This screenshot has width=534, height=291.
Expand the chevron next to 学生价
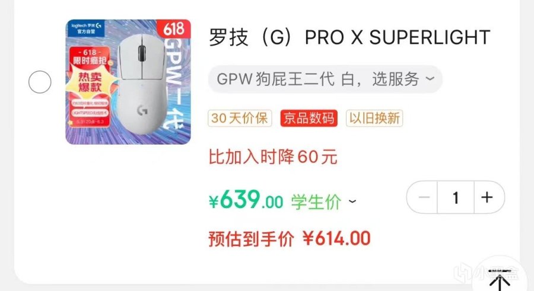click(352, 201)
